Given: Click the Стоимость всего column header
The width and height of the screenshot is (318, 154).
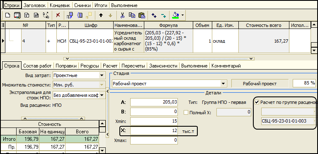Looking at the screenshot, I should 264,25.
